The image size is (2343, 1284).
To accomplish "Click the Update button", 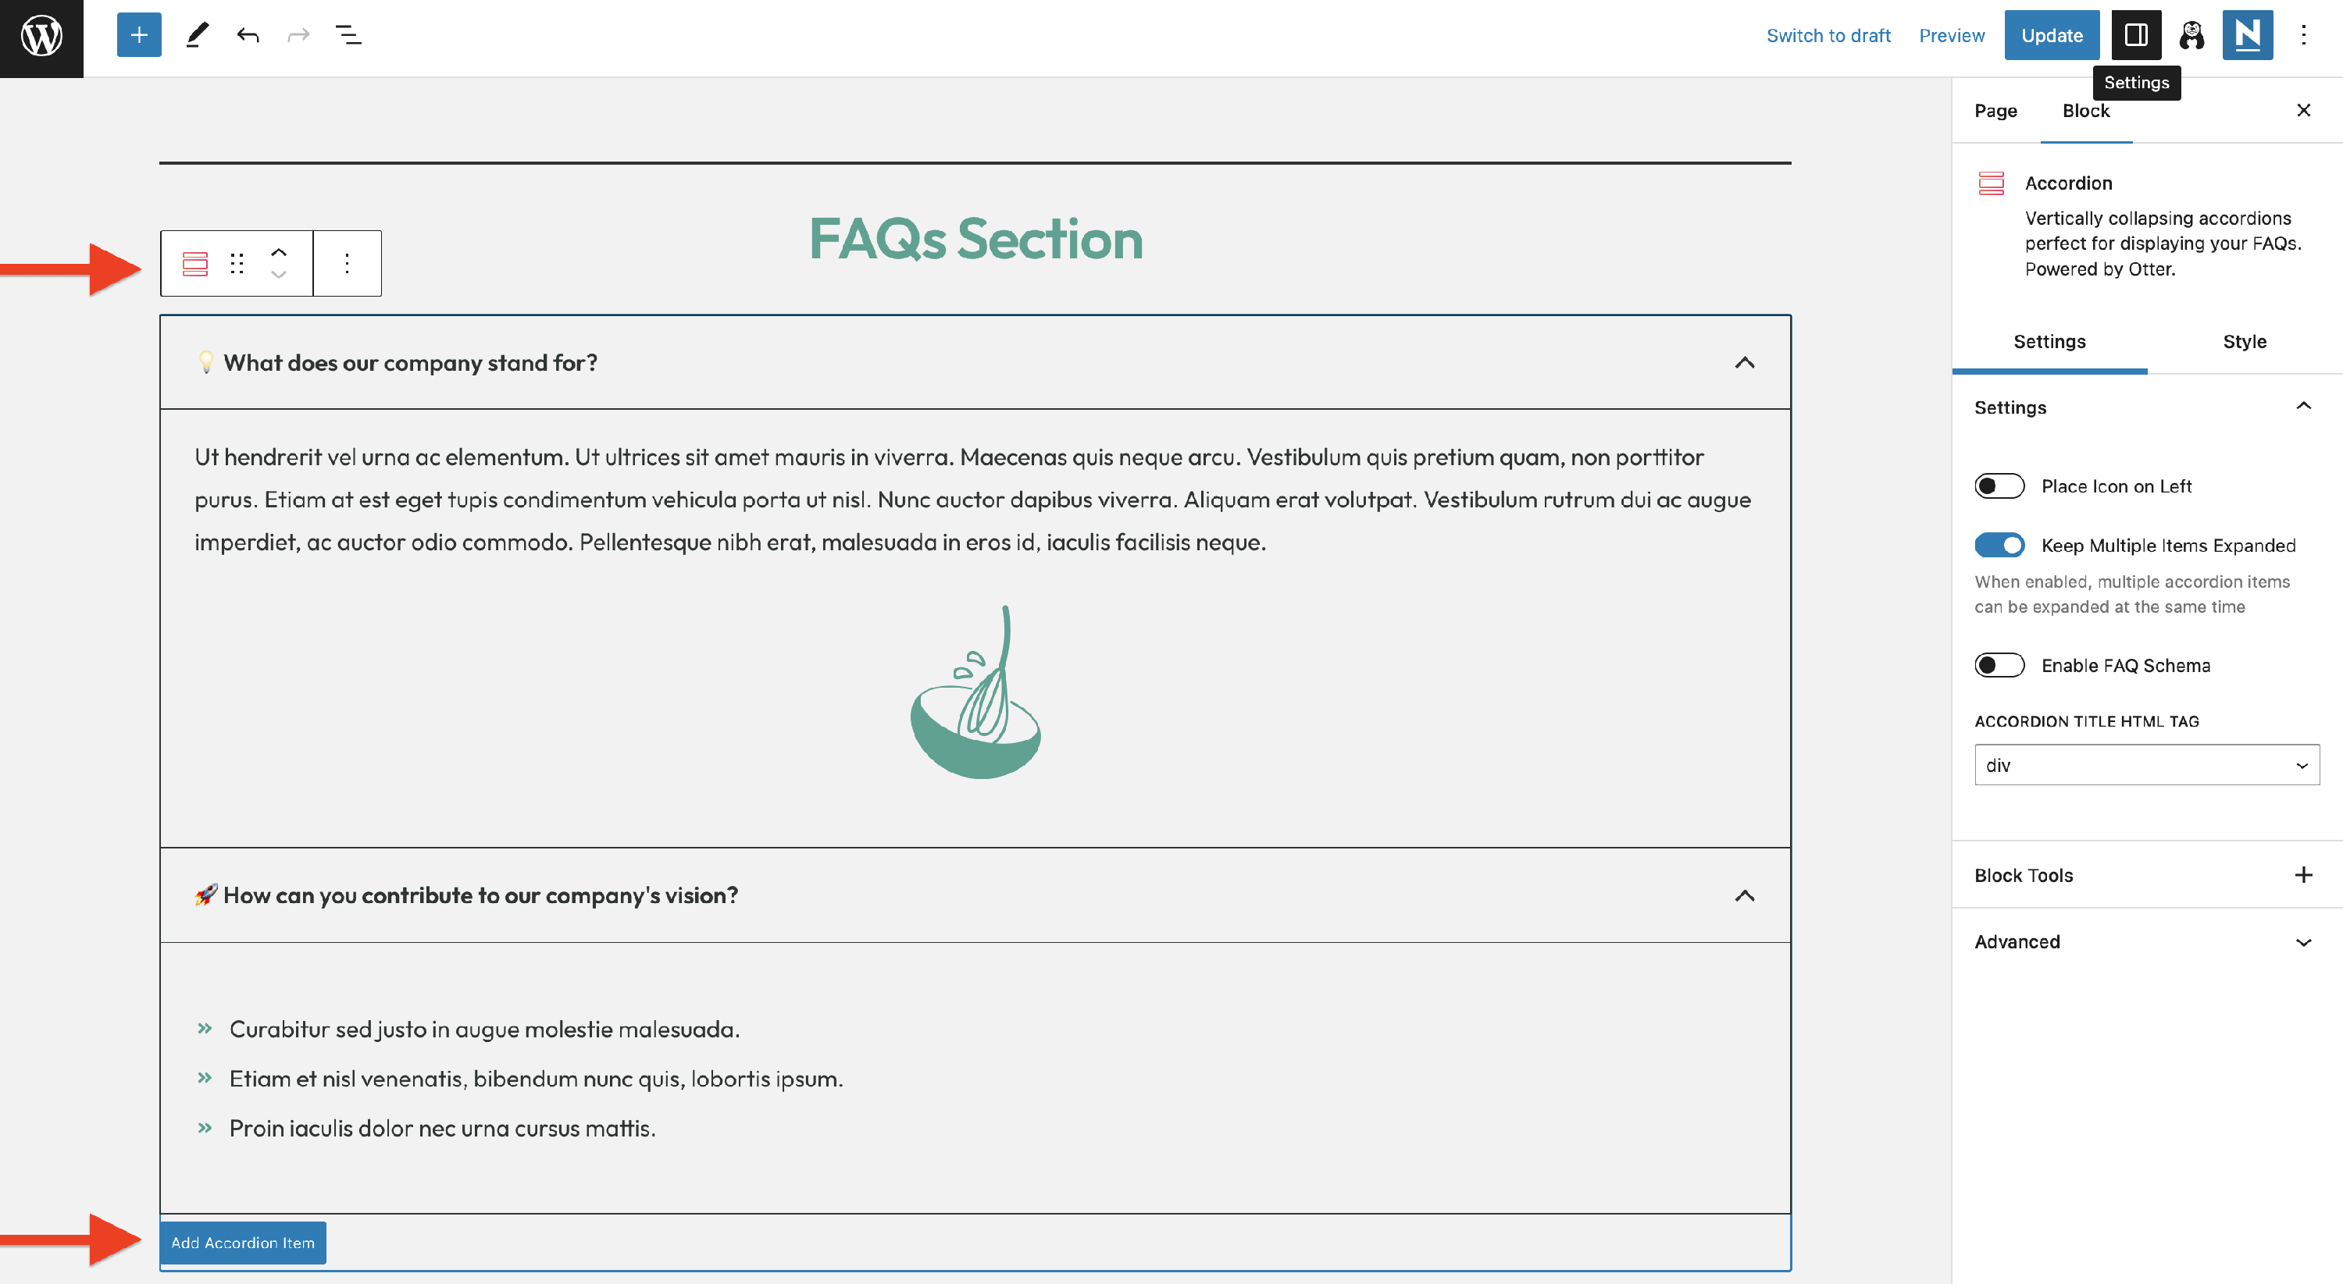I will click(2051, 35).
